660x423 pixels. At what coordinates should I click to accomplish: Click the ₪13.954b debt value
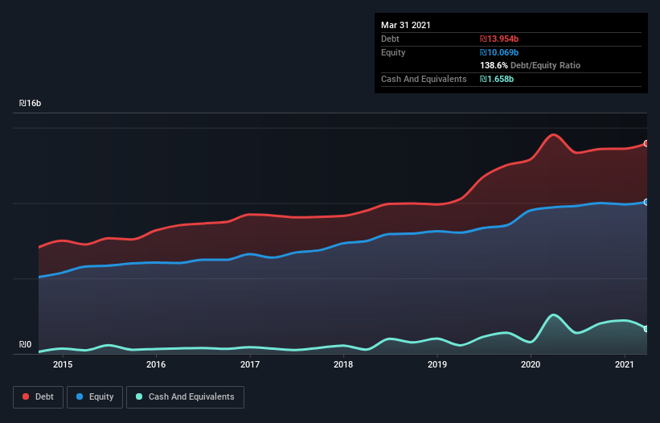tap(499, 39)
